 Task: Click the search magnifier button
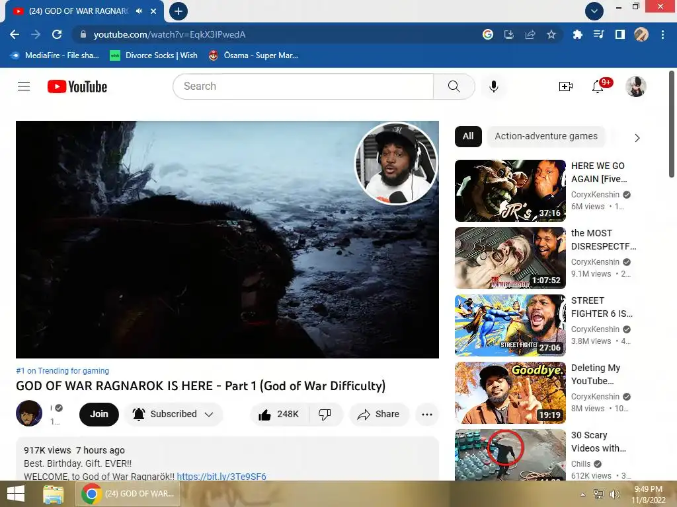pyautogui.click(x=454, y=86)
